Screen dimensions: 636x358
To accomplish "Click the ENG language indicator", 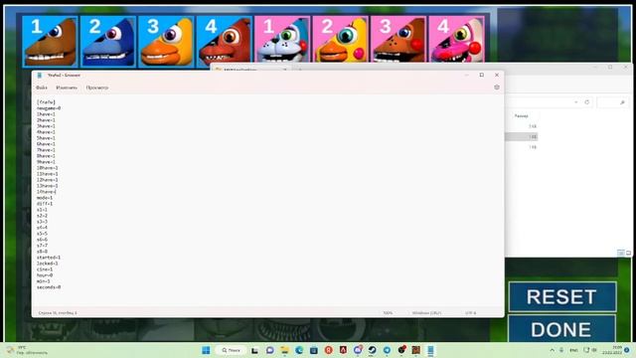I will (573, 350).
